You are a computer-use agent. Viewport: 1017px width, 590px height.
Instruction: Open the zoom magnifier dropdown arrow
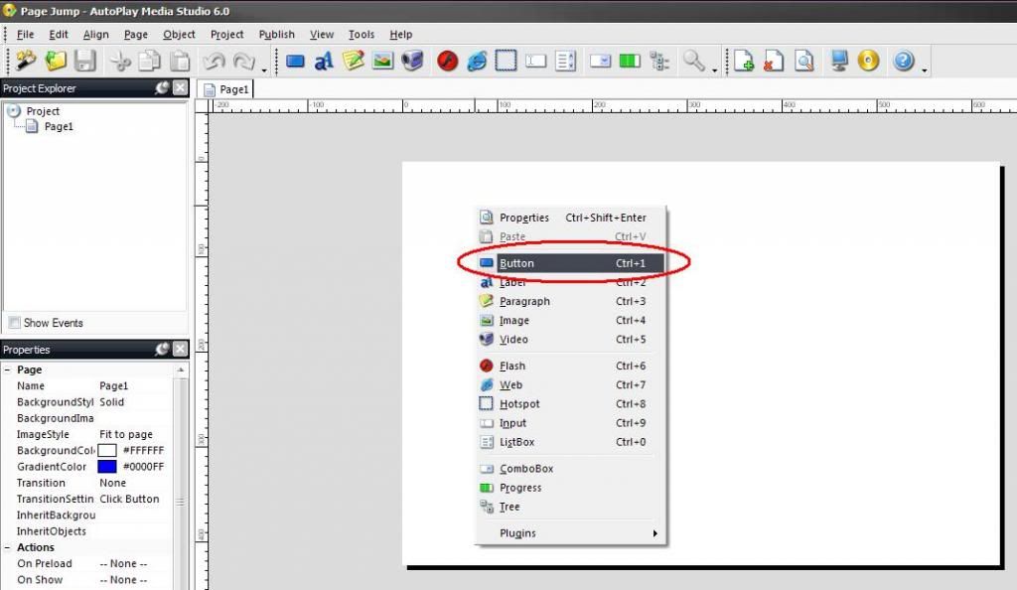(x=714, y=68)
